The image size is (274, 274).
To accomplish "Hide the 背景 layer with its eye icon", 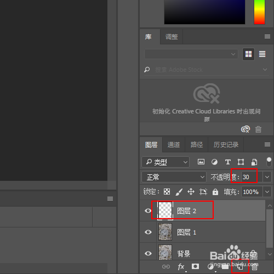I will tap(148, 254).
